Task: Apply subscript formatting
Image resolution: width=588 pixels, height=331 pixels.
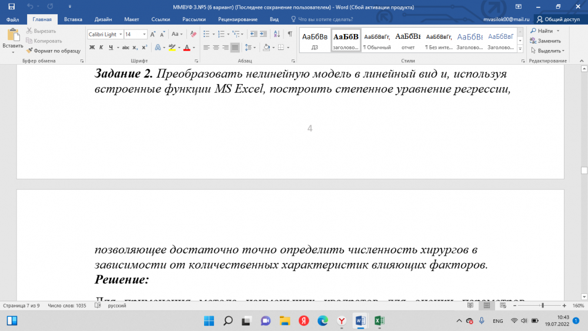Action: tap(135, 48)
